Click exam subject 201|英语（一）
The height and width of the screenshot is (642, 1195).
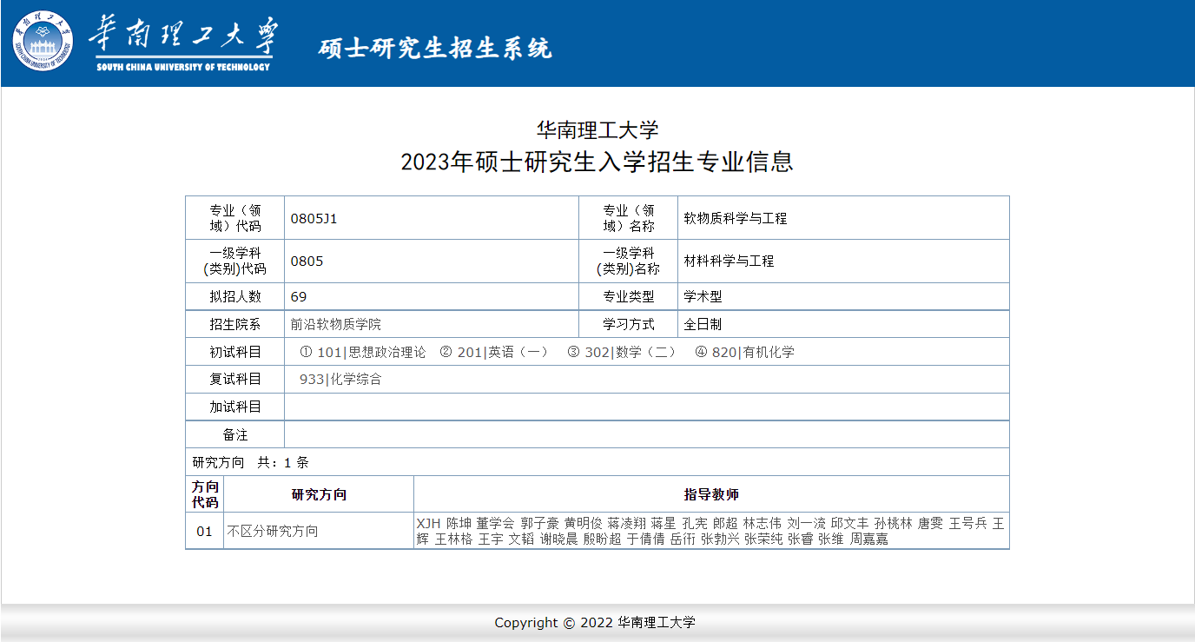505,352
